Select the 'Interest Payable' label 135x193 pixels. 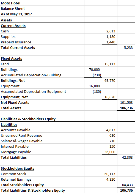(x=15, y=147)
